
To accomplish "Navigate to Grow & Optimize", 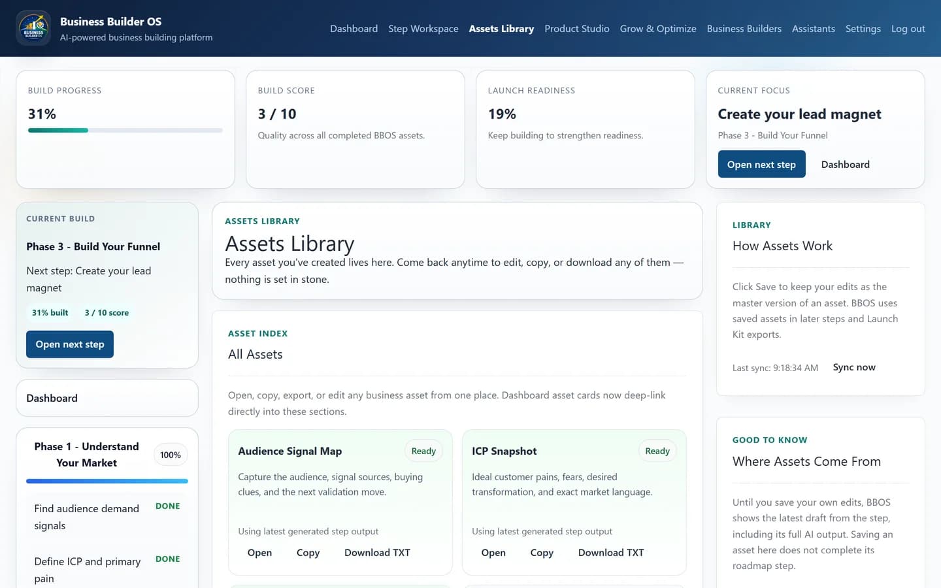I will coord(657,29).
